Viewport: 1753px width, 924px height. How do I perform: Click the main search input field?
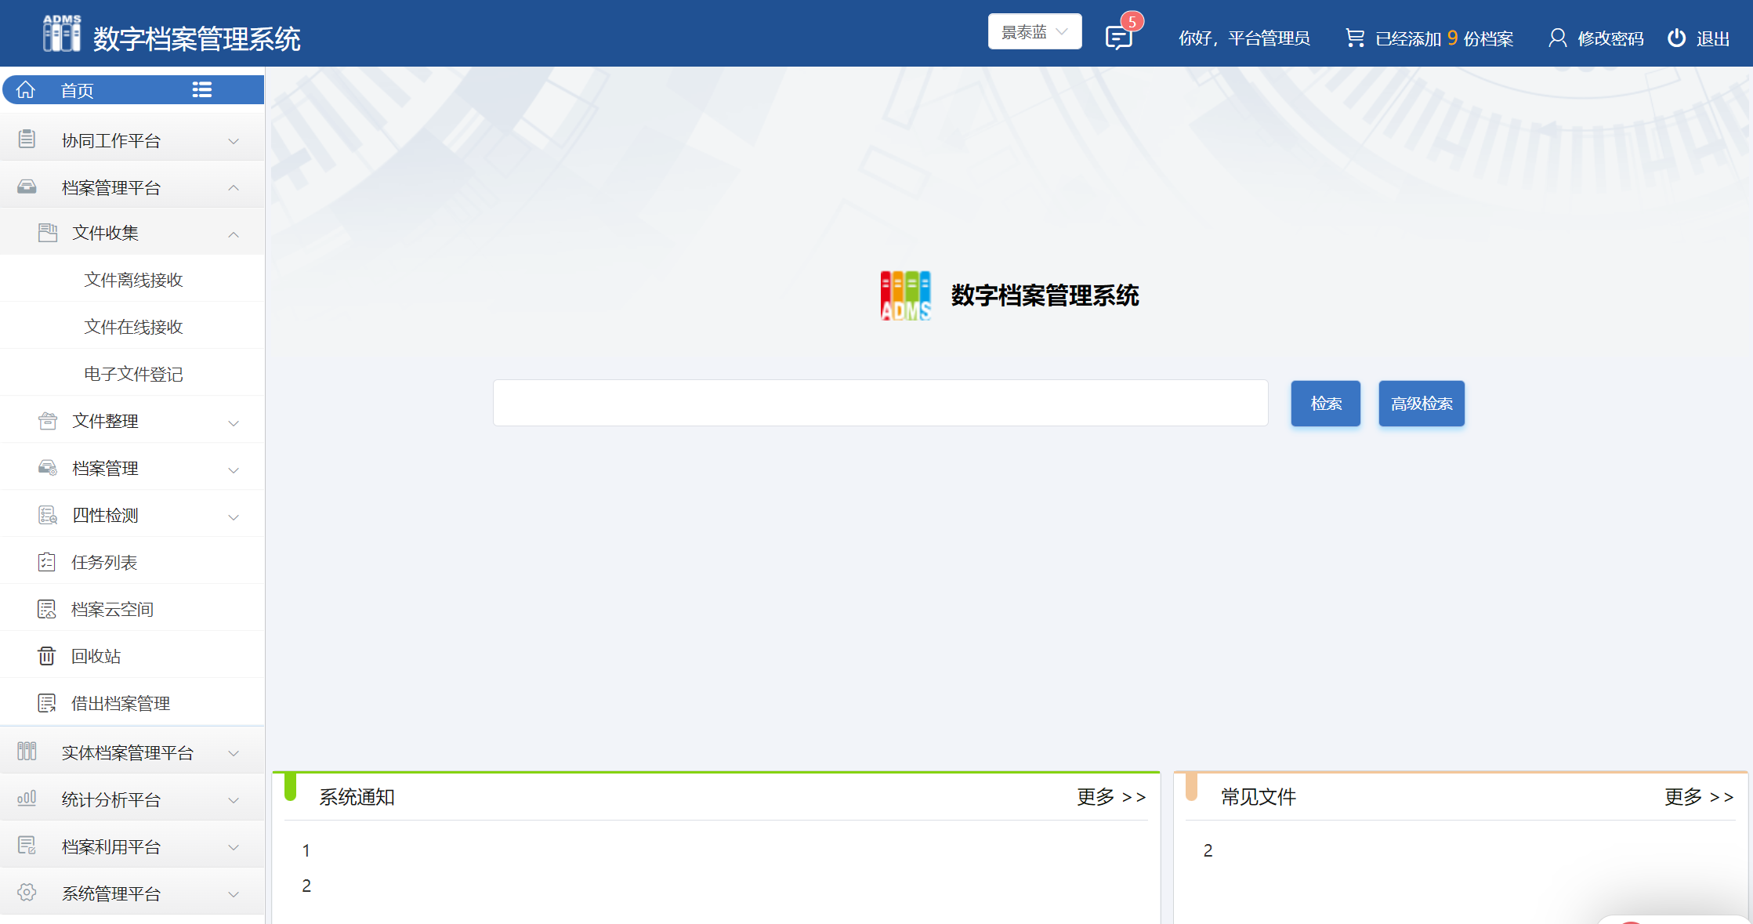click(880, 404)
